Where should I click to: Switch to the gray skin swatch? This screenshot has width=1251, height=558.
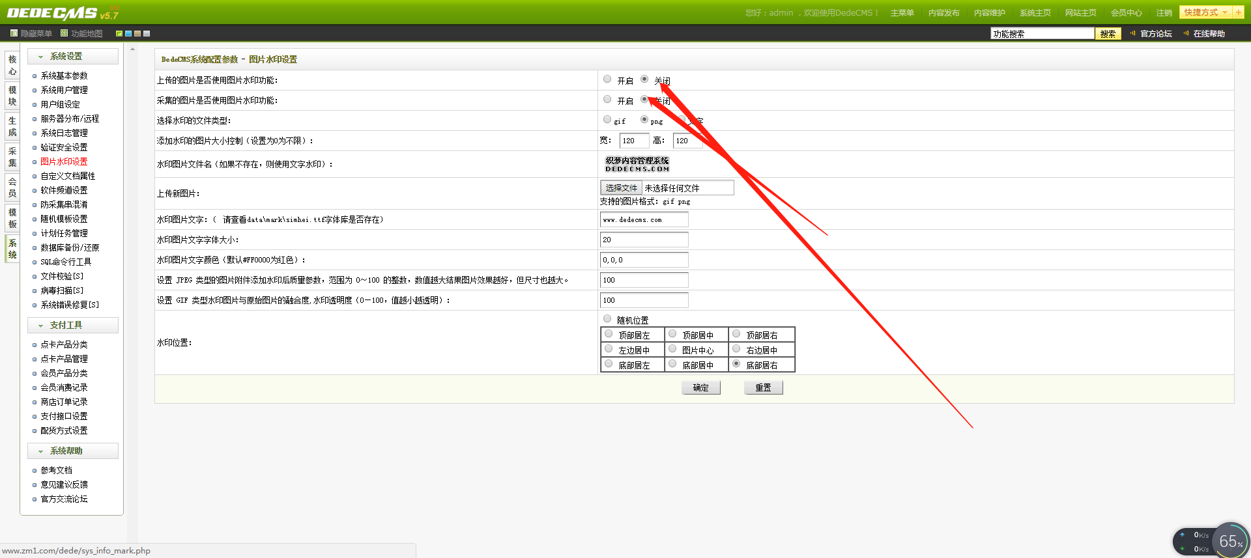click(147, 33)
